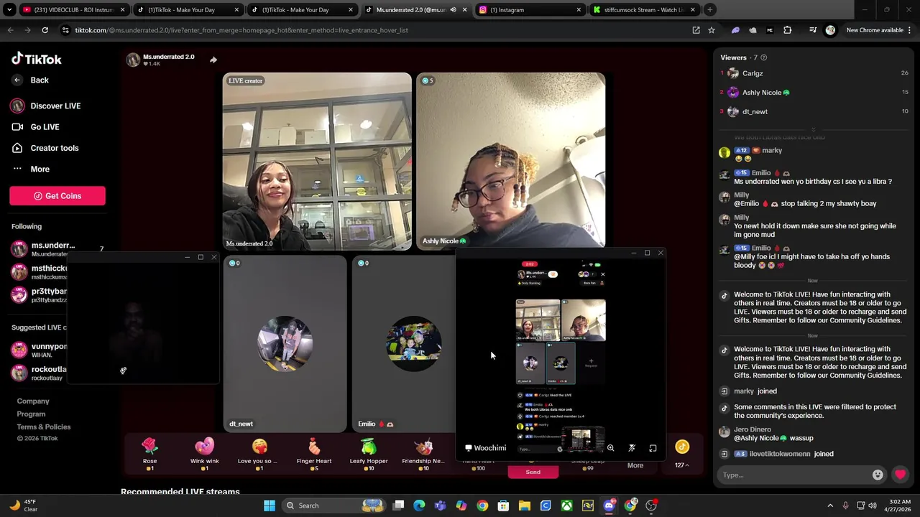Open the Company footer link
This screenshot has width=920, height=517.
[x=33, y=401]
